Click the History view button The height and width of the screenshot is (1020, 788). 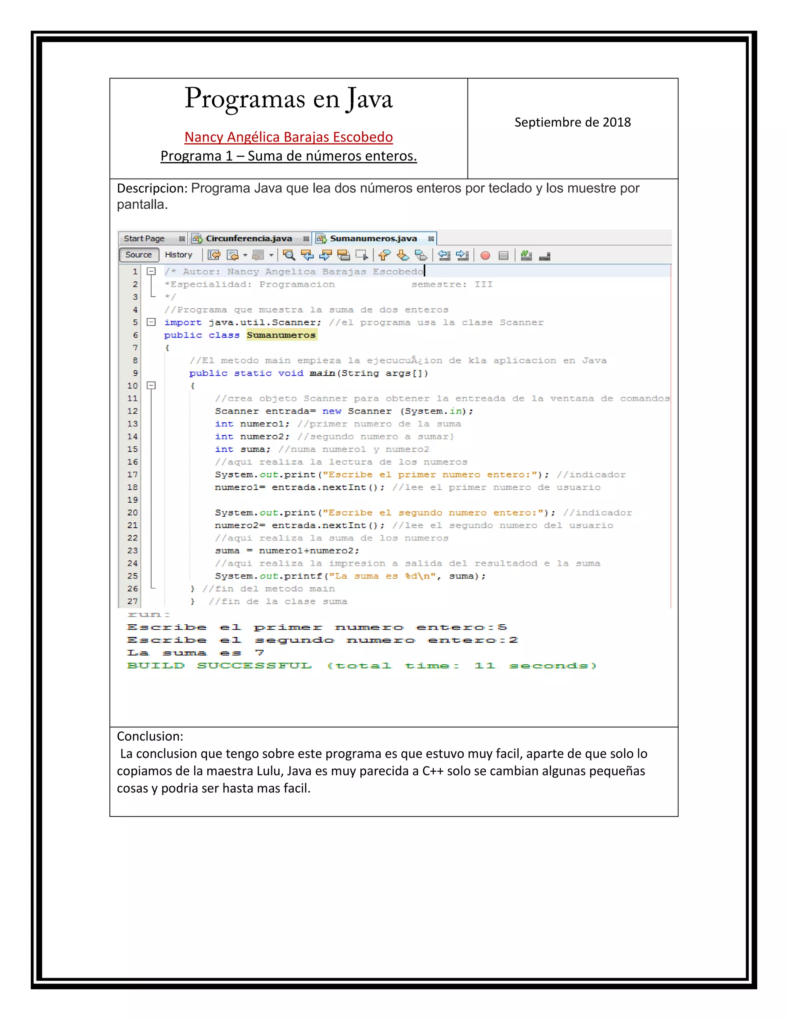(x=178, y=255)
